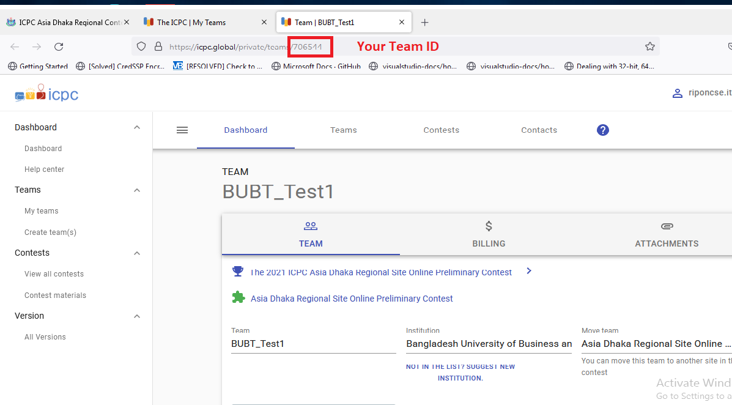The width and height of the screenshot is (732, 405).
Task: Open Create team(s) in sidebar
Action: pos(50,232)
